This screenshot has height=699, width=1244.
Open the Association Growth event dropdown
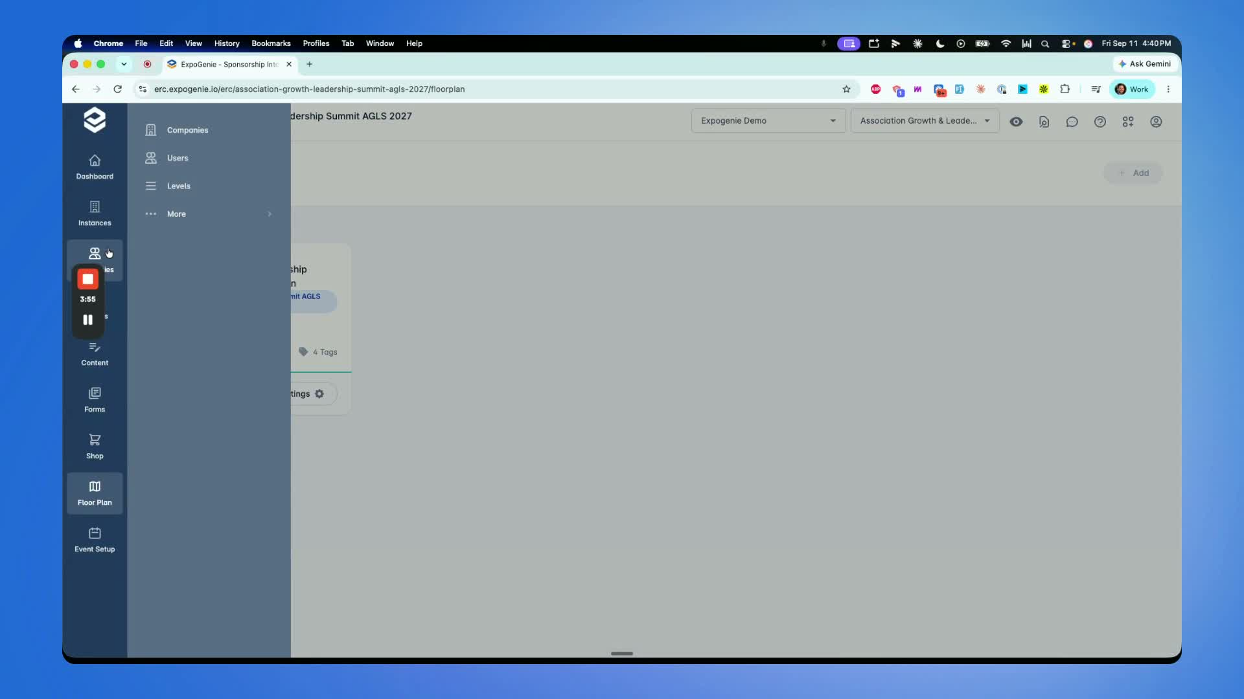click(x=925, y=121)
